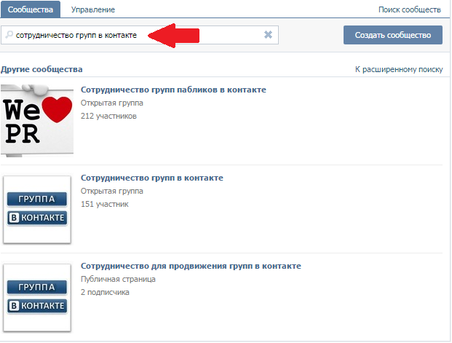
Task: Select the Публичная страница label
Action: click(118, 279)
